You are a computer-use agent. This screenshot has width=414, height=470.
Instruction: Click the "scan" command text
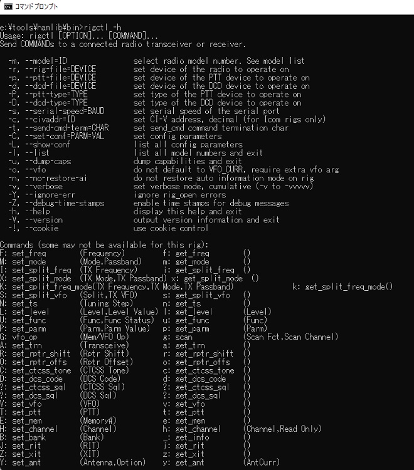pos(184,338)
